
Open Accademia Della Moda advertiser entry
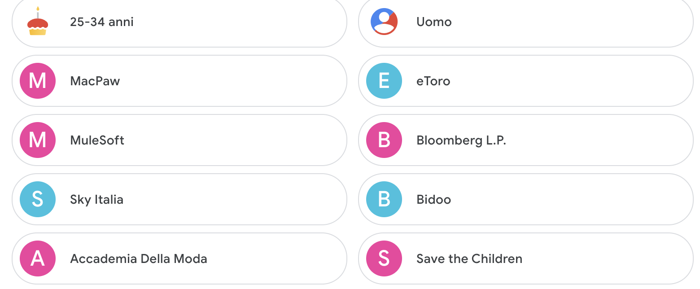(139, 258)
